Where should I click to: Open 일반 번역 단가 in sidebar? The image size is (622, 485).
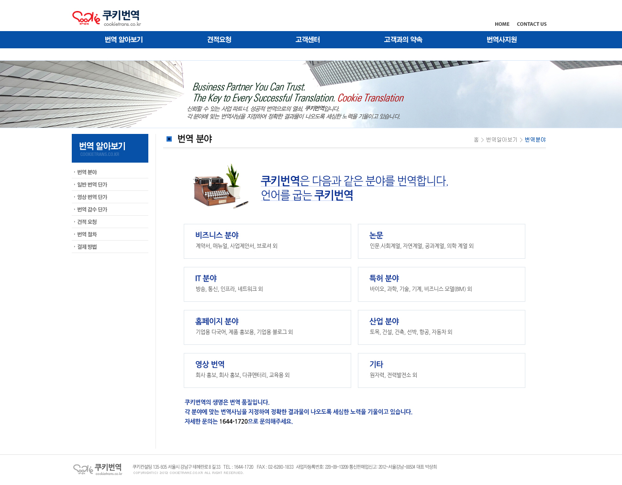click(x=92, y=185)
